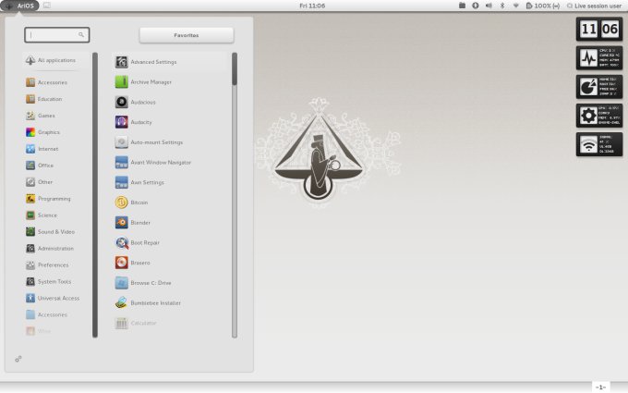Select the Accessories category next to All applications

(46, 82)
